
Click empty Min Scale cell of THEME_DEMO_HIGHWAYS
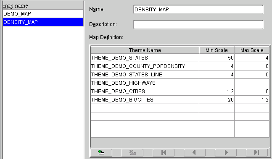click(x=217, y=83)
